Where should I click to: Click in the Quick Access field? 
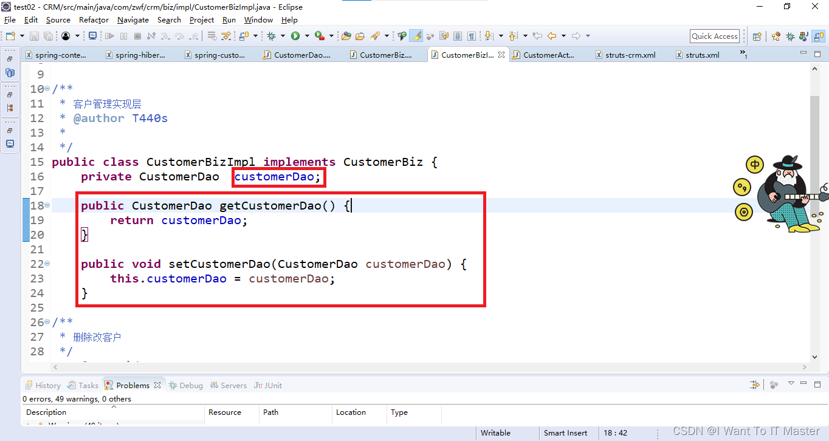click(x=715, y=36)
